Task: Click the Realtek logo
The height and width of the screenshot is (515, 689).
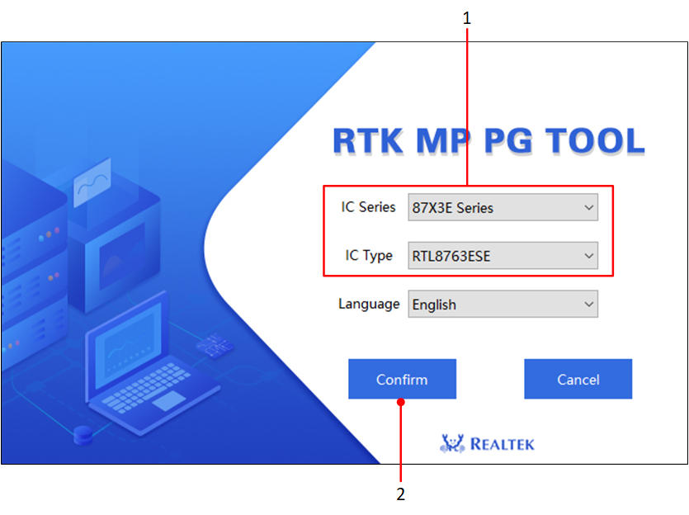Action: coord(487,444)
